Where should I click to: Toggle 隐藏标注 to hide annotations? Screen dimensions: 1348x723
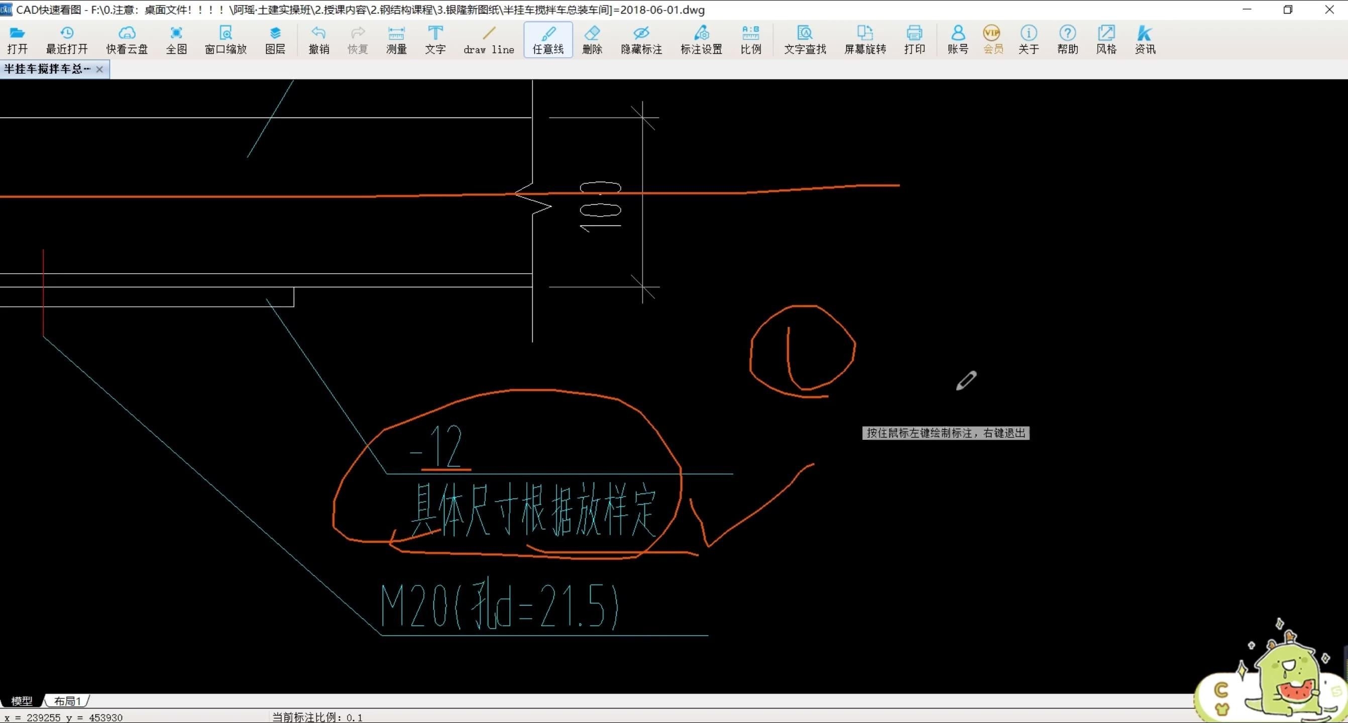coord(640,39)
